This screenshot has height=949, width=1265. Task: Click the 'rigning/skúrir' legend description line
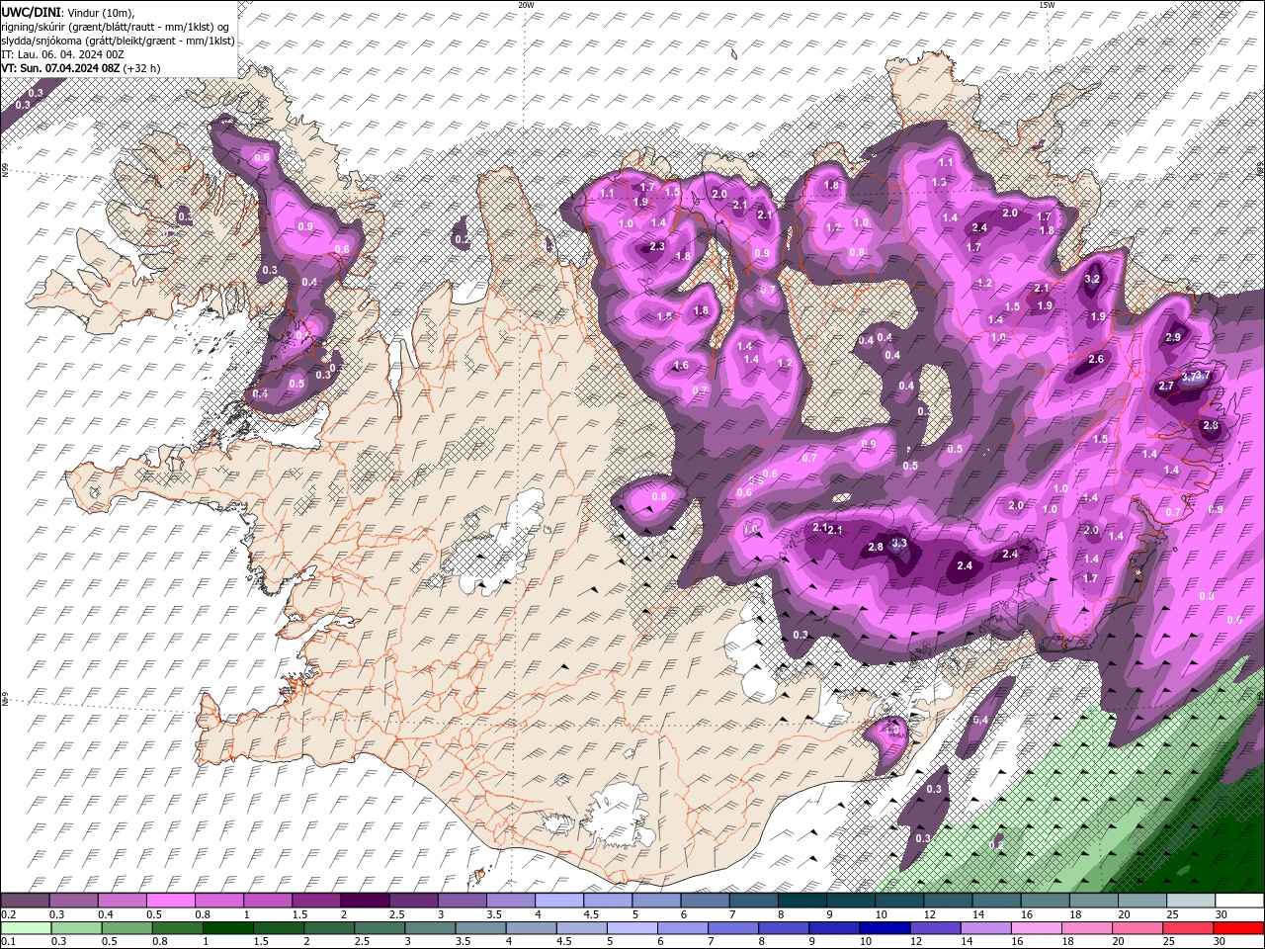pyautogui.click(x=116, y=27)
